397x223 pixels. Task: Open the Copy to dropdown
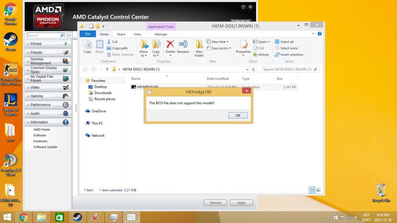156,48
